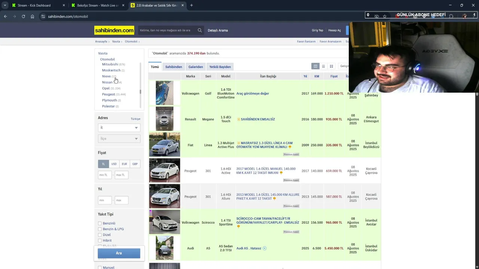The image size is (479, 269).
Task: Switch to grid gallery view icon
Action: tap(331, 66)
